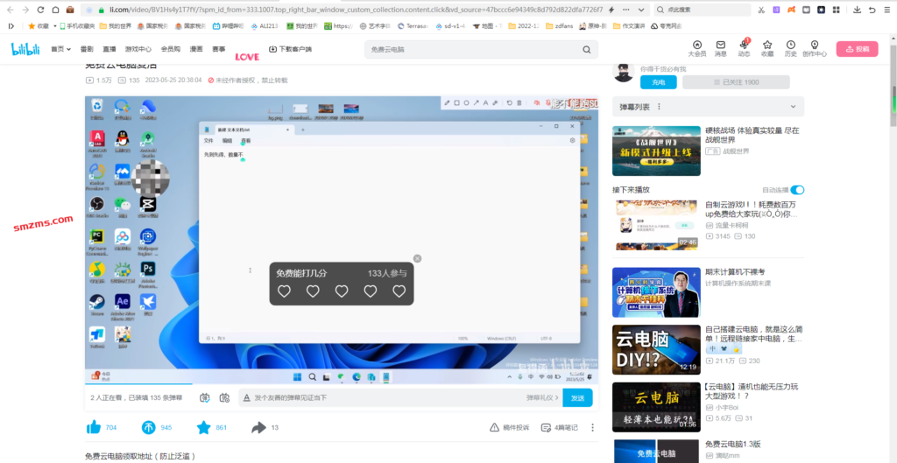Send danmaku with 发送 button

pyautogui.click(x=578, y=397)
